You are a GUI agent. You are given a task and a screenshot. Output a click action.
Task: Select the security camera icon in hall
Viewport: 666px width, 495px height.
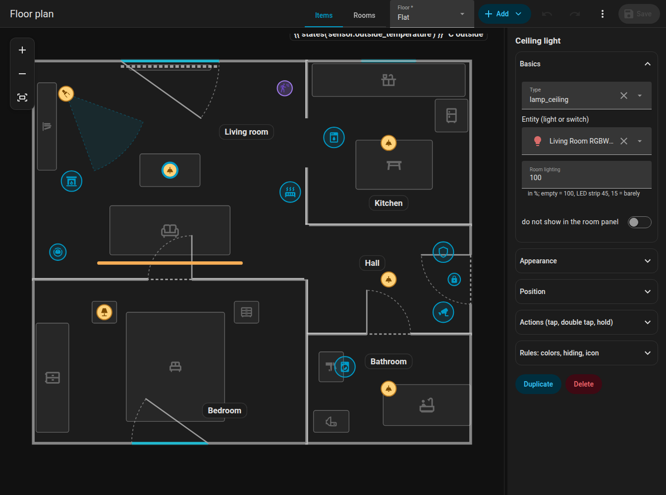(x=444, y=312)
